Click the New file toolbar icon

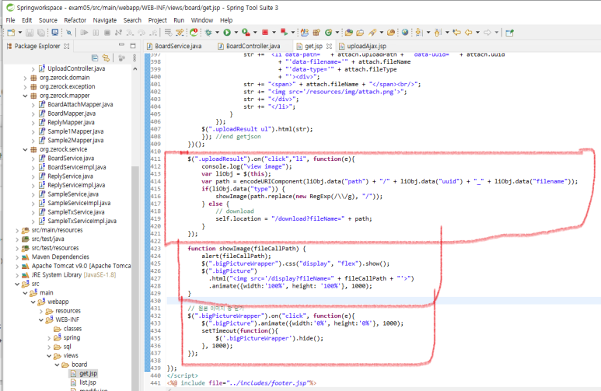(x=11, y=33)
